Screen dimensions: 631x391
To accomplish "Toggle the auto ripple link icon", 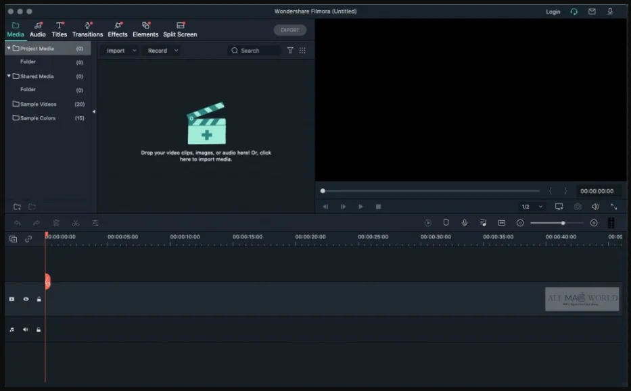I will pyautogui.click(x=28, y=239).
